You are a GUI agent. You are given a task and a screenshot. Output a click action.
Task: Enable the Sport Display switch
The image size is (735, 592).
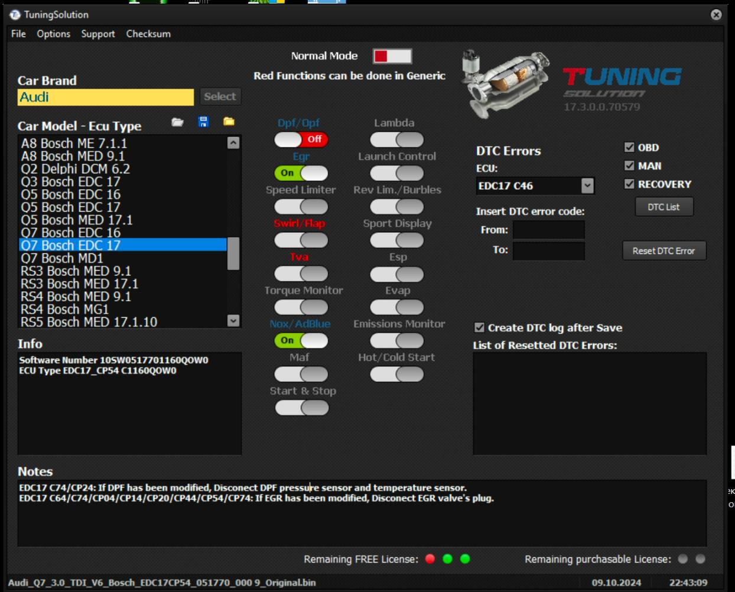[397, 240]
